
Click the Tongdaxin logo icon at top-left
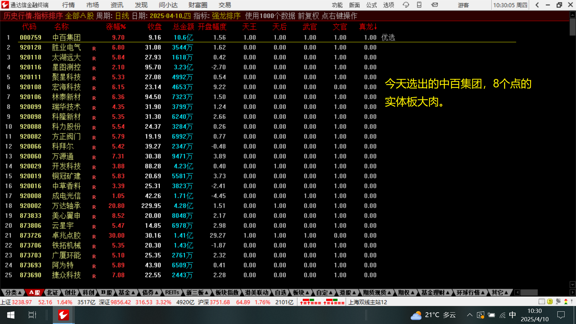[5, 5]
